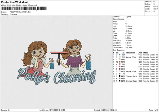Click the 'N#' column header

pos(117,53)
